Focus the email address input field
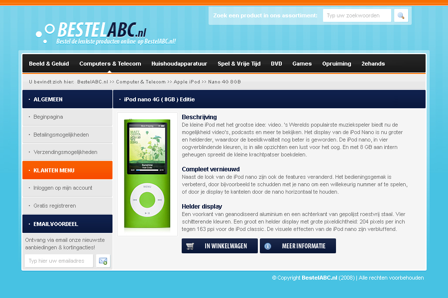This screenshot has height=298, width=448. 59,261
